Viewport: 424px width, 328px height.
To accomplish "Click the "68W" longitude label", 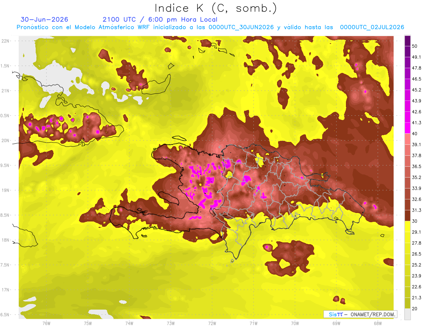I will click(377, 323).
